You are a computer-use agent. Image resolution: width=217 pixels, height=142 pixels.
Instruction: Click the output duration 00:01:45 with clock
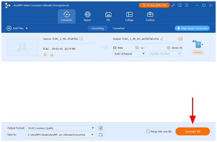coord(175,48)
